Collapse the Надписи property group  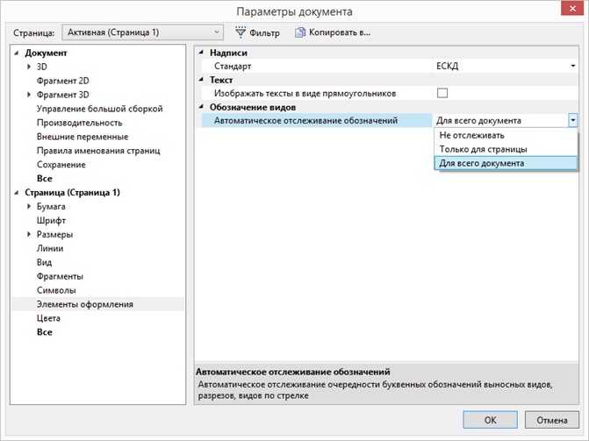(x=202, y=53)
